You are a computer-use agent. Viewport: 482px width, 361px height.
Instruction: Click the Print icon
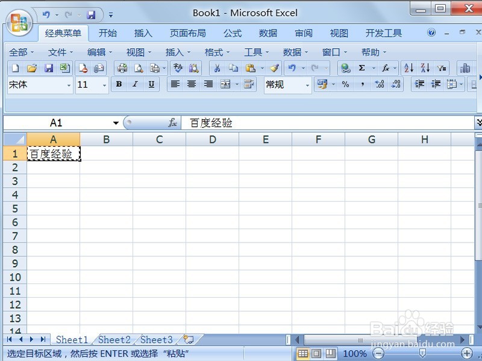[122, 68]
